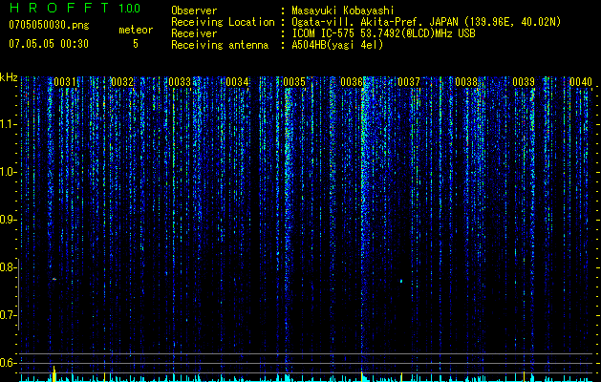The height and width of the screenshot is (382, 601).
Task: Click the 0.8 frequency axis label
Action: 8,267
